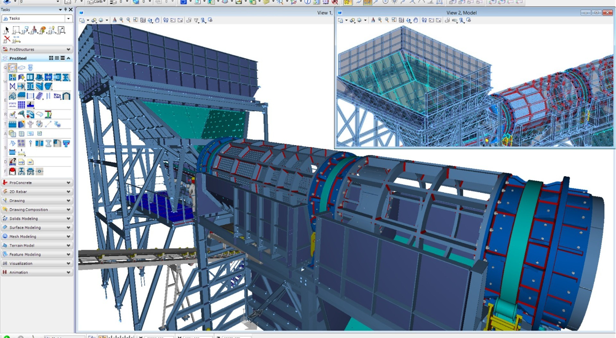Screen dimensions: 616x338
Task: Zoom in using View 1 toolbar
Action: pos(121,20)
